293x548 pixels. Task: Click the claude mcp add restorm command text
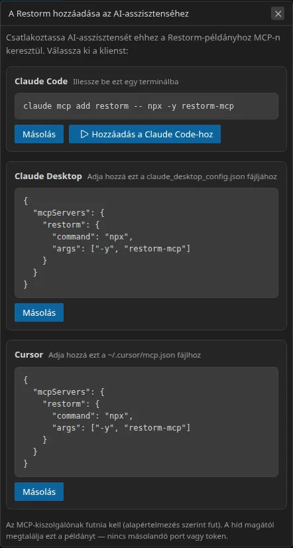click(x=129, y=106)
